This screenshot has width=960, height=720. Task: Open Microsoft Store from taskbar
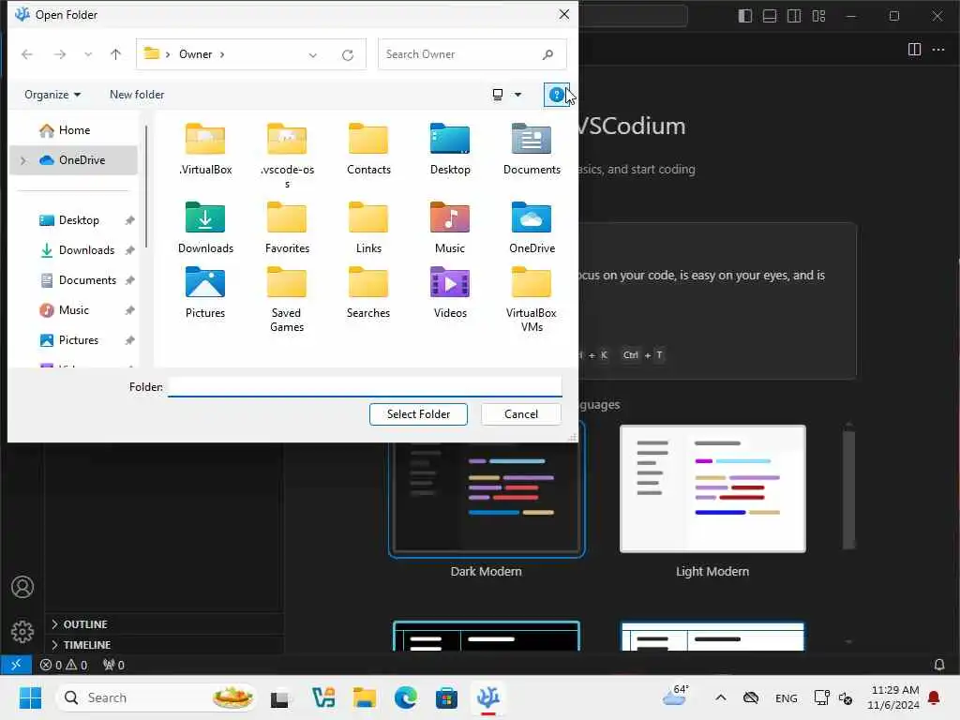446,697
